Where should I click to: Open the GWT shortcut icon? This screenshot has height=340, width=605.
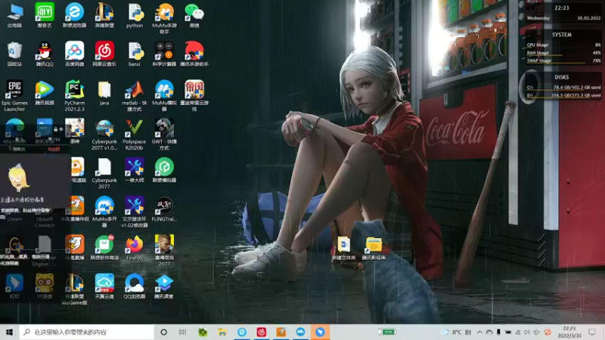(x=164, y=134)
